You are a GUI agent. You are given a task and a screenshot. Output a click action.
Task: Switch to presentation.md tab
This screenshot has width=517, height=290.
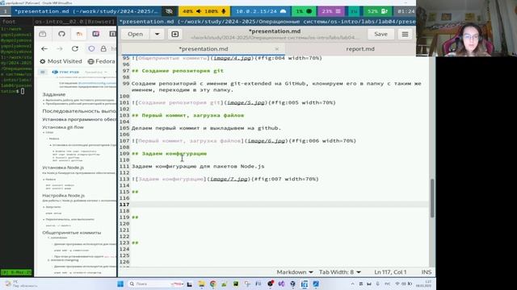[x=203, y=49]
